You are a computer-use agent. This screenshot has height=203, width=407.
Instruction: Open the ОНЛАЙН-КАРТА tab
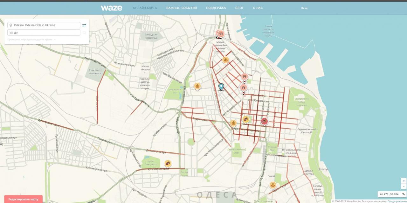145,8
